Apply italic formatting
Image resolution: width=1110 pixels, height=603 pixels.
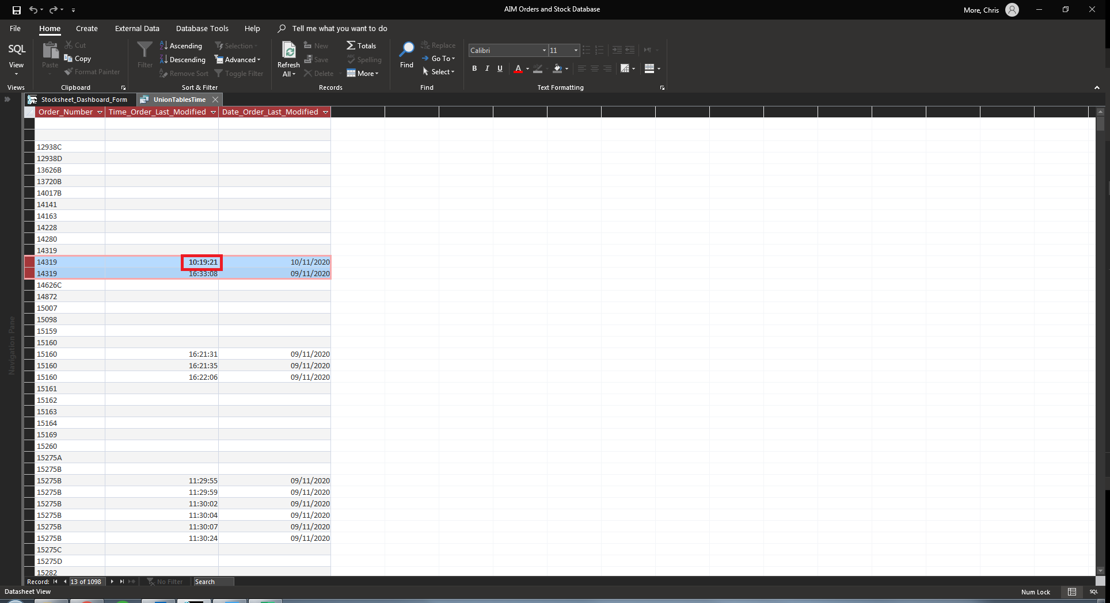[487, 68]
